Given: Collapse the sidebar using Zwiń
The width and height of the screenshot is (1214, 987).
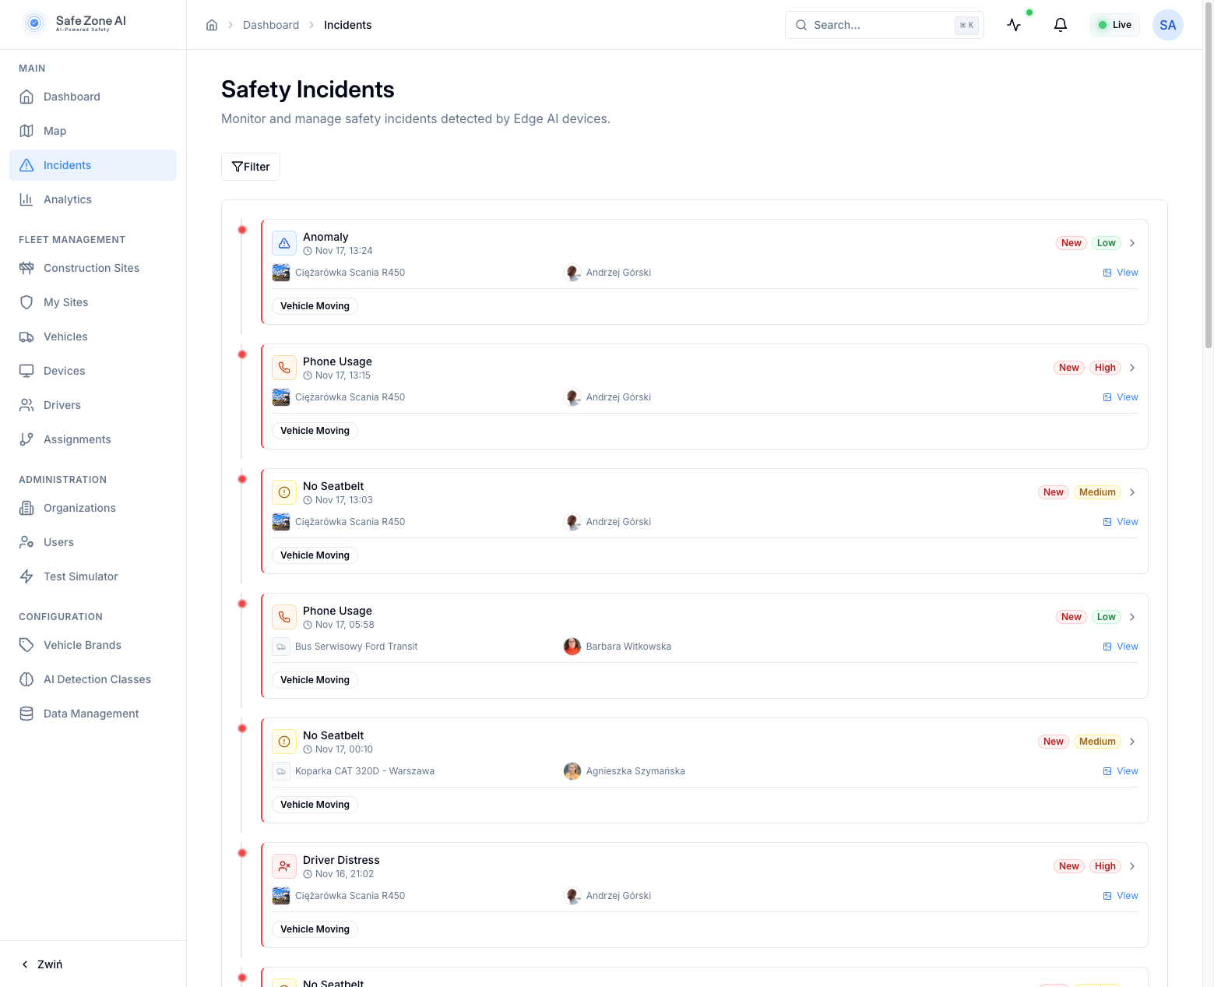Looking at the screenshot, I should [x=42, y=964].
